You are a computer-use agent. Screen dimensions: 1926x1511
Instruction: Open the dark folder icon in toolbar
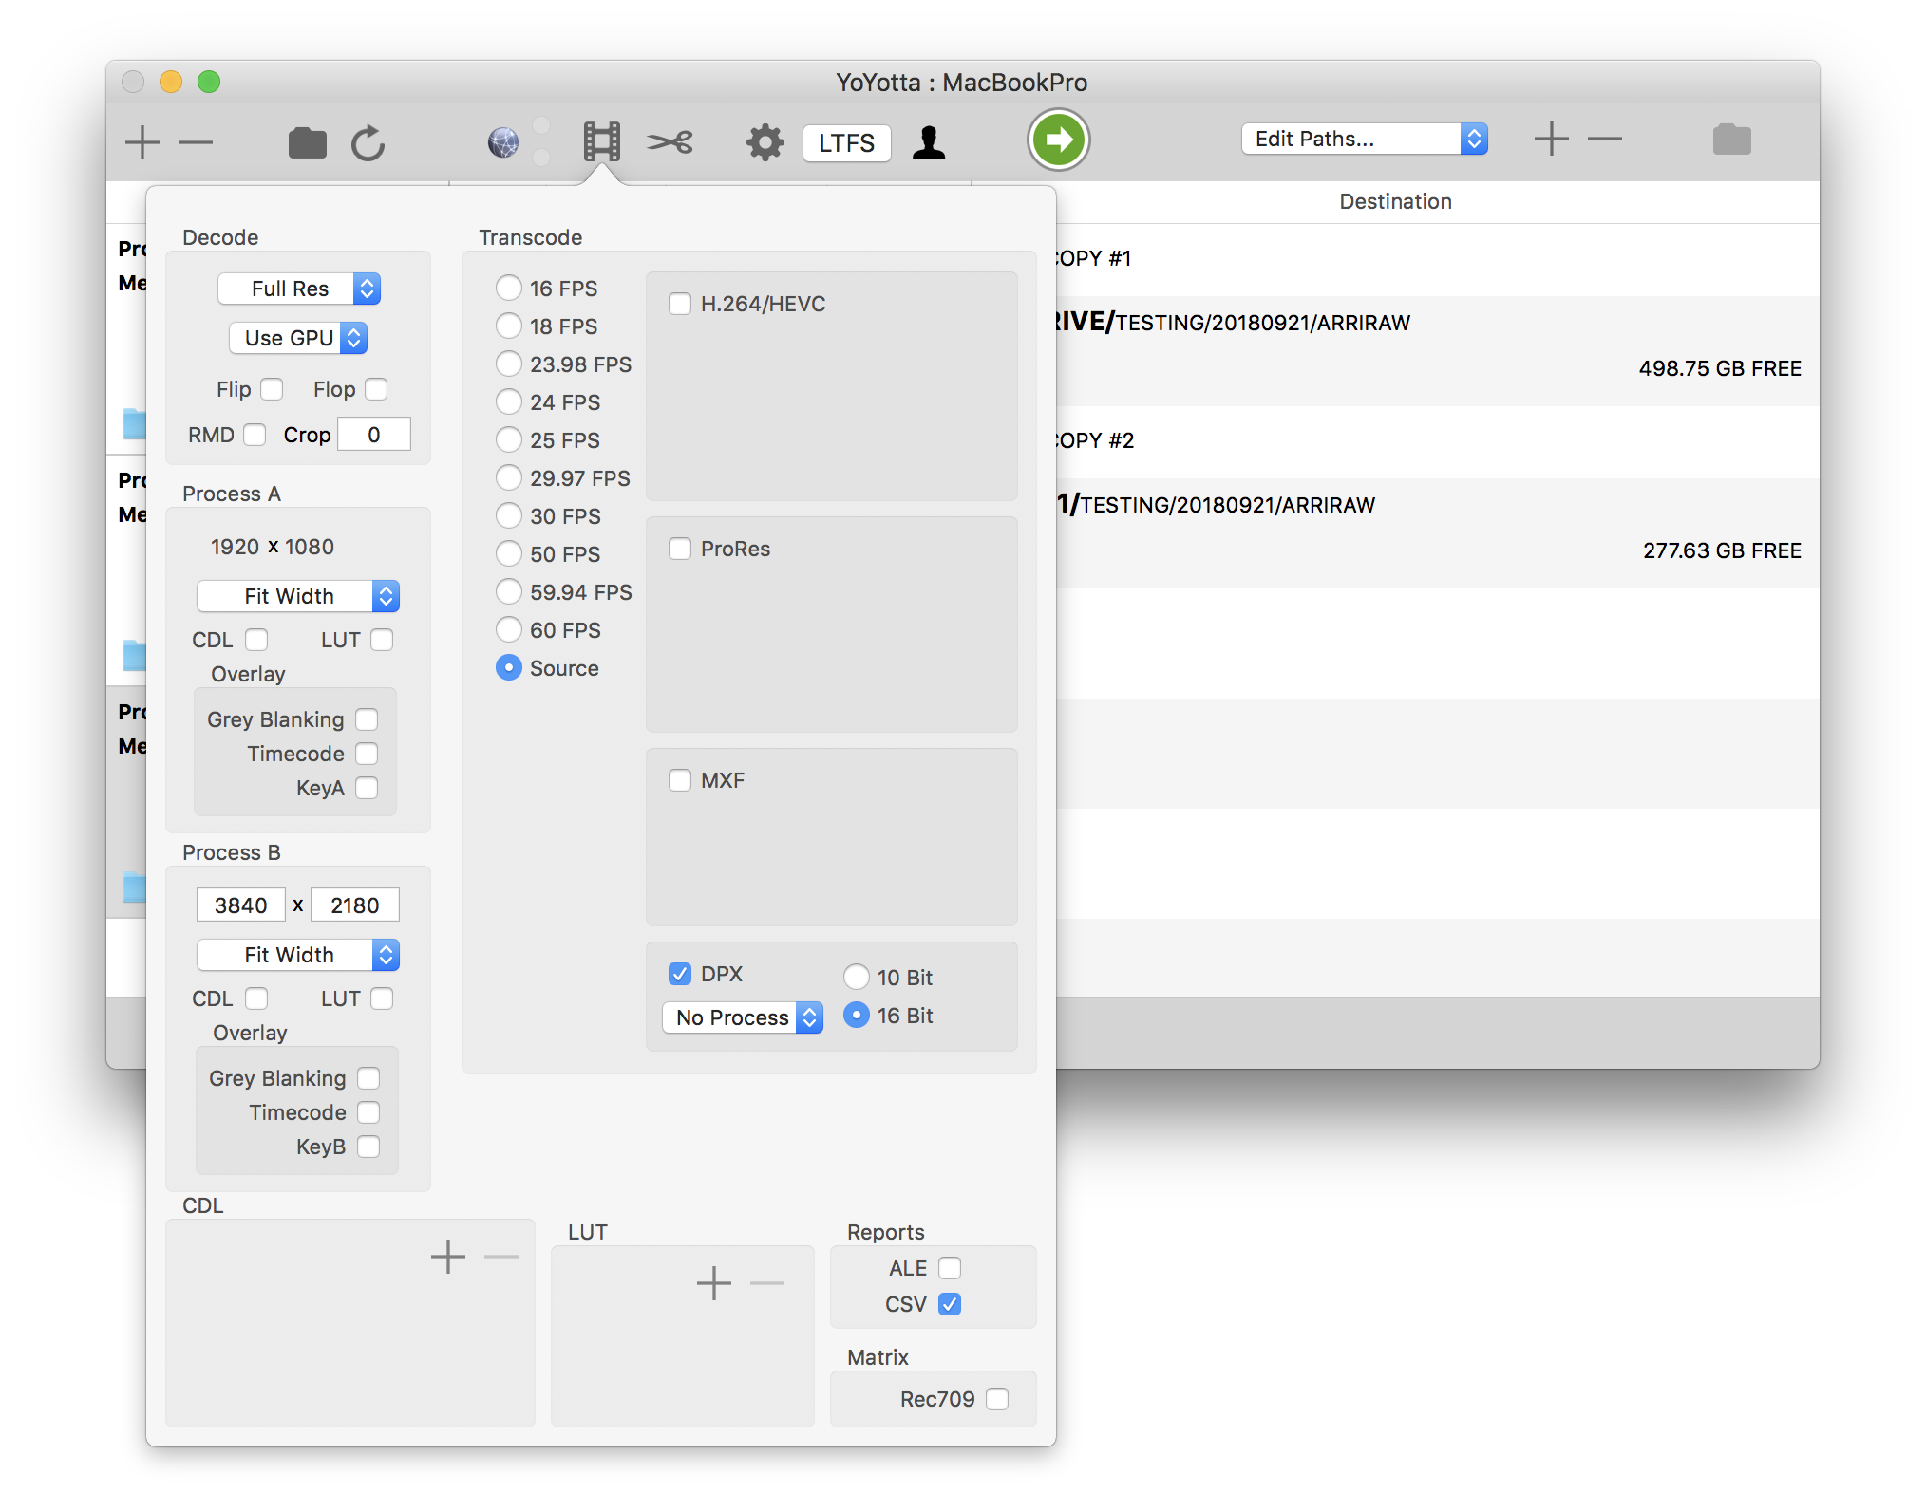(x=307, y=142)
